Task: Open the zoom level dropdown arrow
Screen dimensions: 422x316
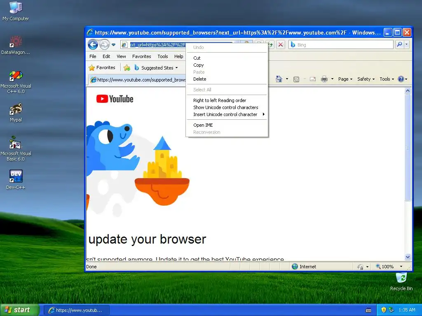Action: (401, 267)
